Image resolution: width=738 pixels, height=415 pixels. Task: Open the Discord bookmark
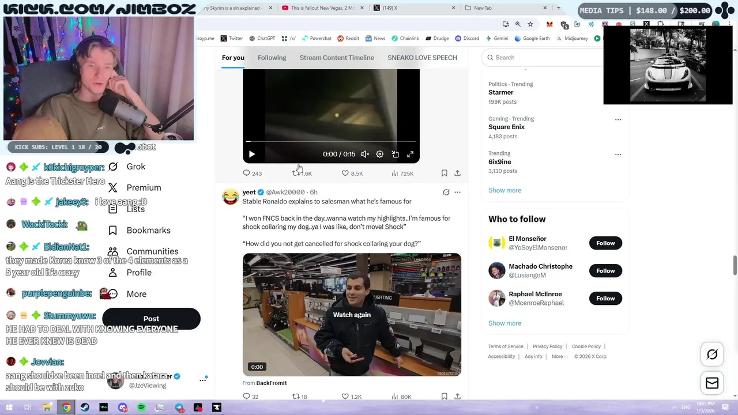[x=466, y=39]
